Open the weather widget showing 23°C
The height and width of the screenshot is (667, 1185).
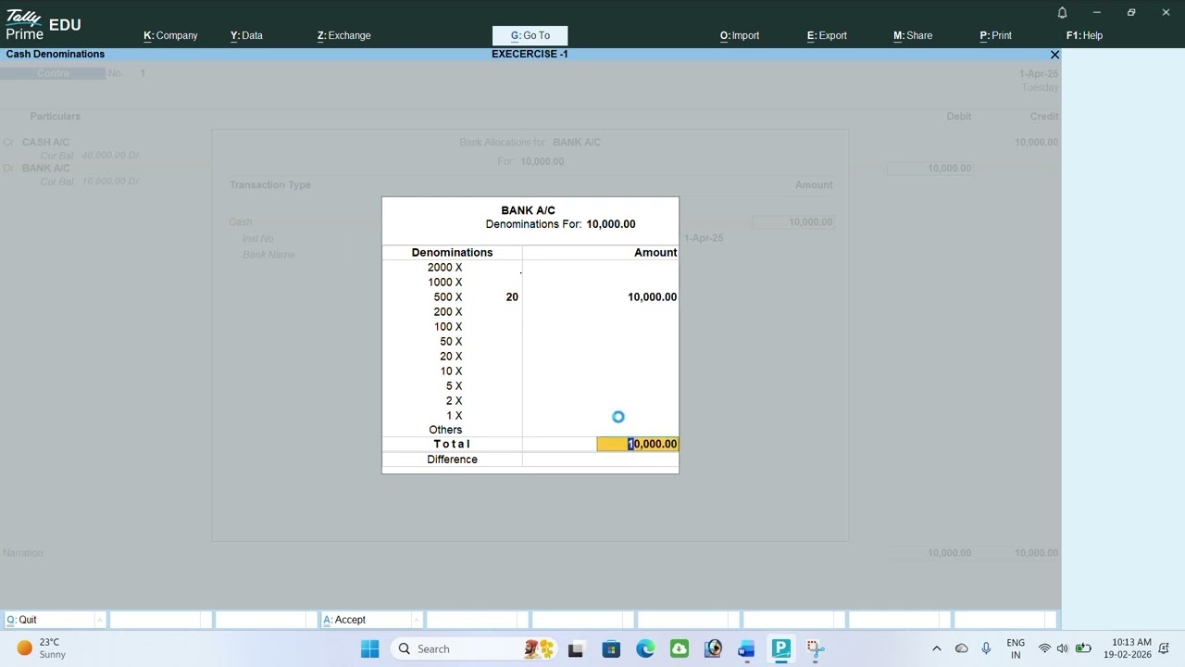[43, 648]
